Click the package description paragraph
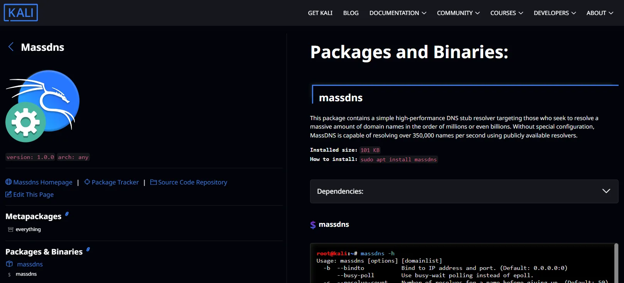Viewport: 624px width, 283px height. [x=454, y=127]
